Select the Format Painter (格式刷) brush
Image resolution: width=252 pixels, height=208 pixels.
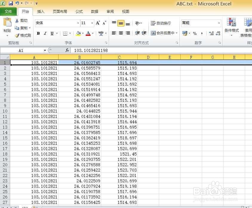tap(17, 35)
